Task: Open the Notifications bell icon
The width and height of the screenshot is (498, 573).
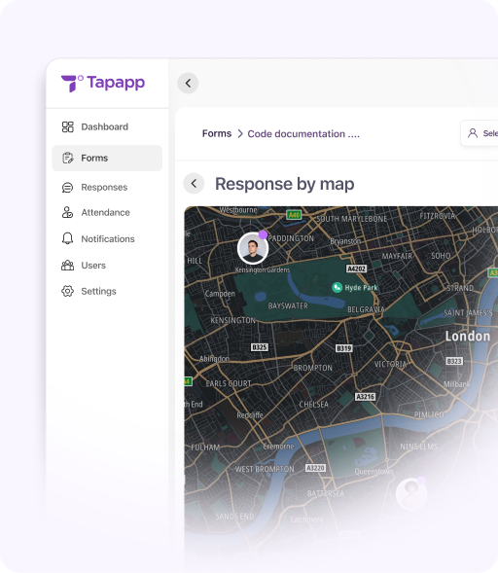Action: pyautogui.click(x=67, y=238)
